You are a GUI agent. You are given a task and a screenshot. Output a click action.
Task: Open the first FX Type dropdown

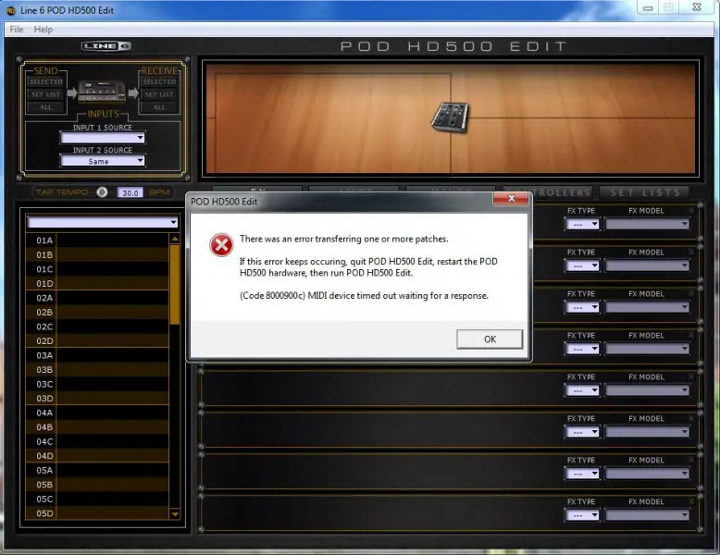(x=582, y=225)
